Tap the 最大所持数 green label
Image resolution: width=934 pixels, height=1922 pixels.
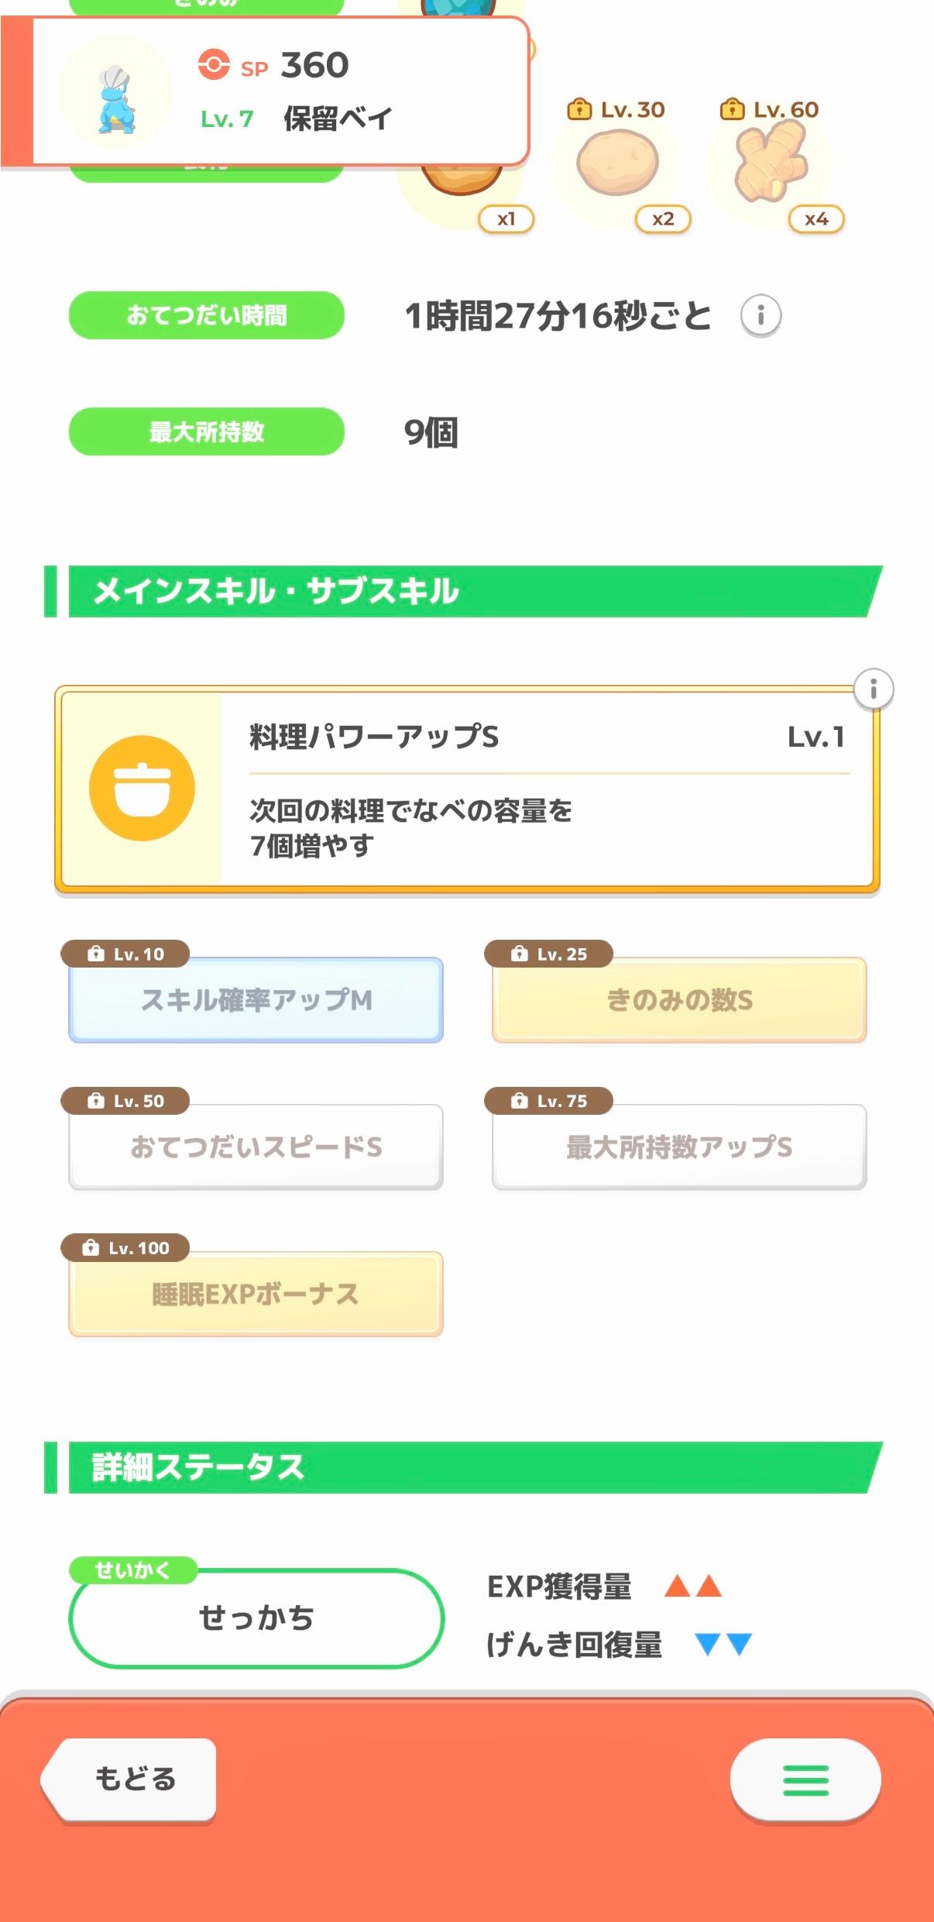click(x=207, y=432)
